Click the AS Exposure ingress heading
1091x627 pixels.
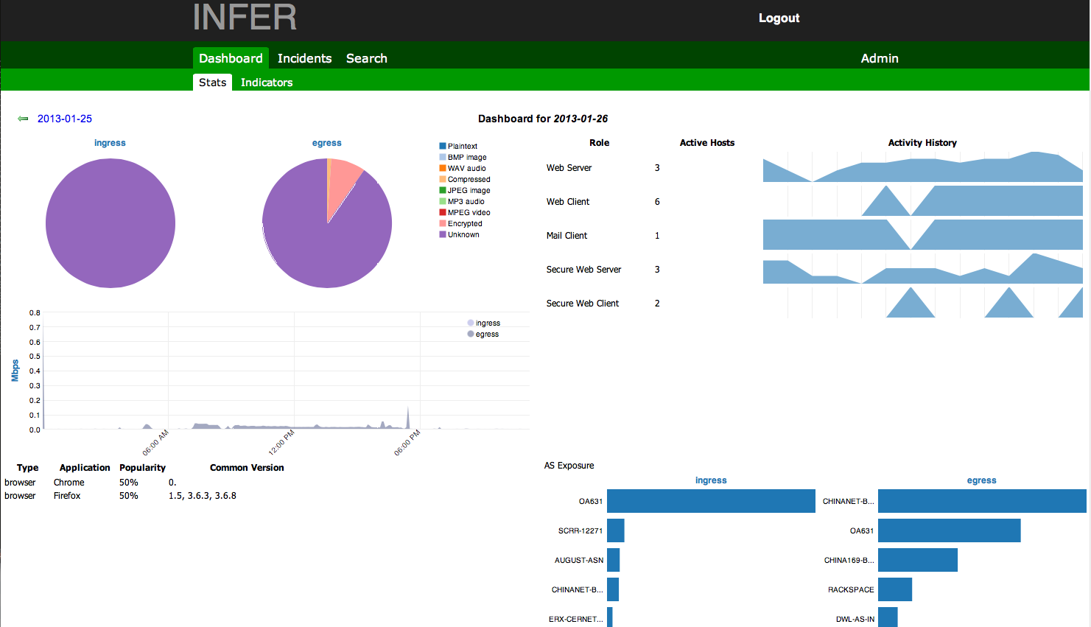click(711, 480)
